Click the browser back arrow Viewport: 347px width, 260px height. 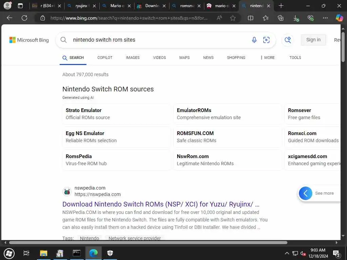point(9,18)
